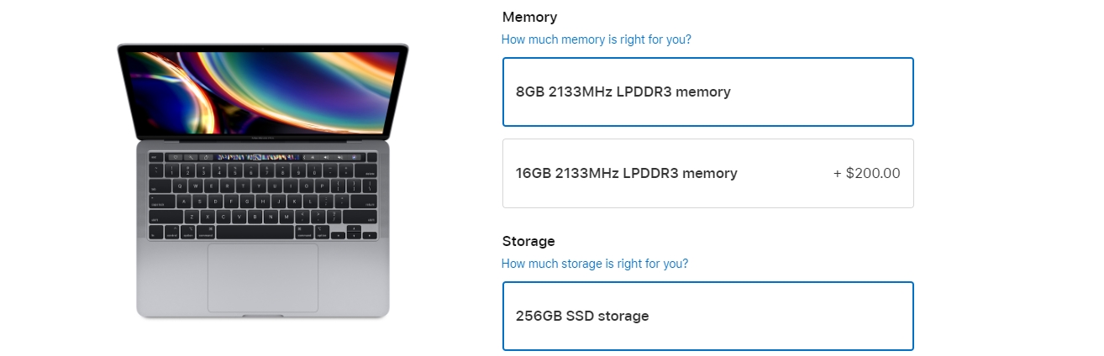Click the spacebar on the MacBook keyboard

(x=256, y=231)
